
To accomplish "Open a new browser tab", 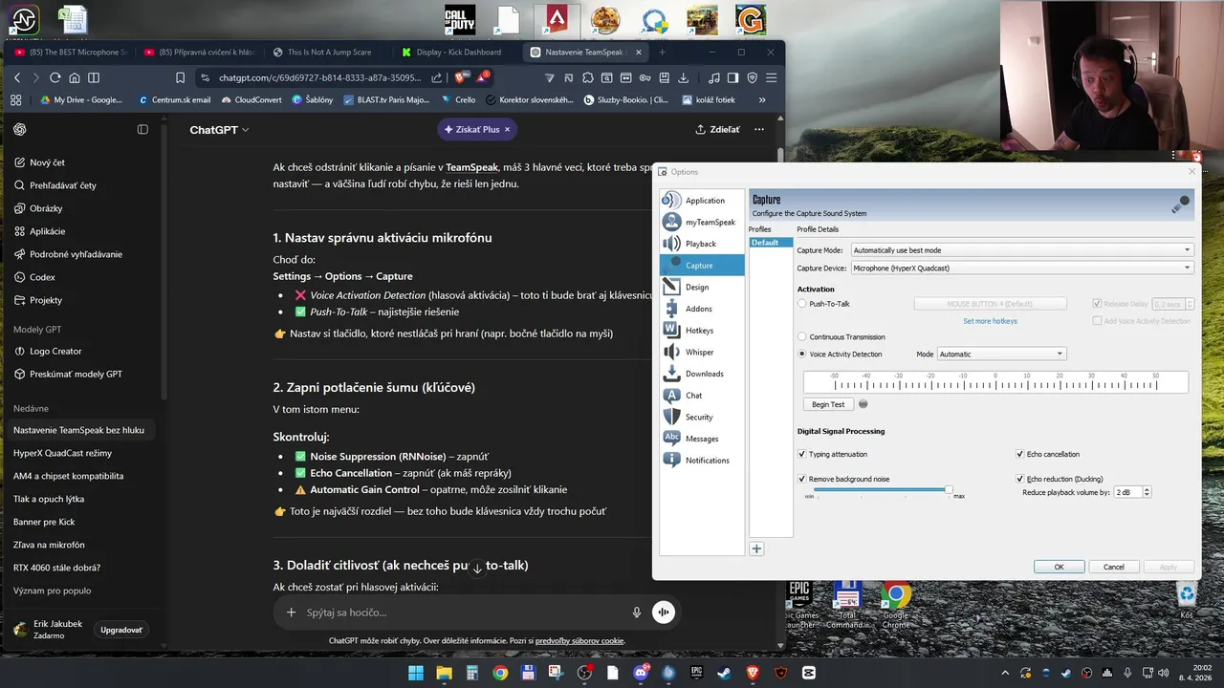I will (662, 52).
